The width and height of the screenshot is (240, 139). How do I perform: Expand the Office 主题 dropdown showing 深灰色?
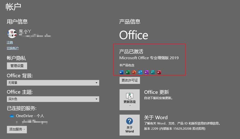[x=53, y=99]
